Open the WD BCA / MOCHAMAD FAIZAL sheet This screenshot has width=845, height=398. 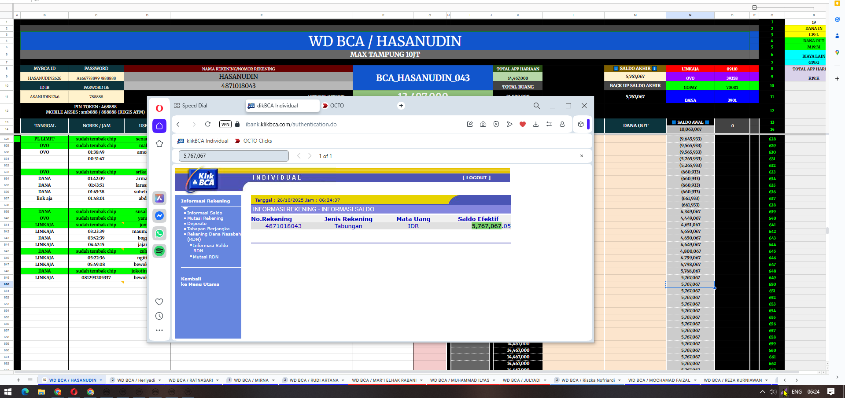[x=659, y=380]
